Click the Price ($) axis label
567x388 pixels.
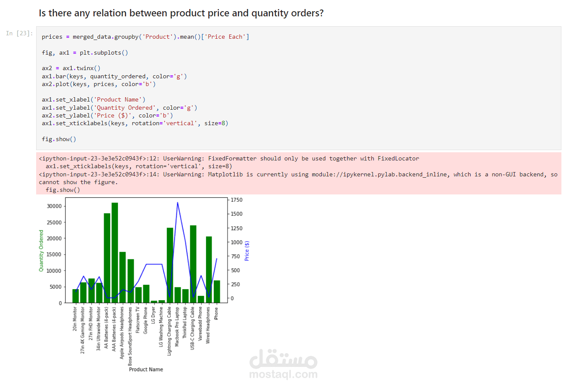coord(247,250)
